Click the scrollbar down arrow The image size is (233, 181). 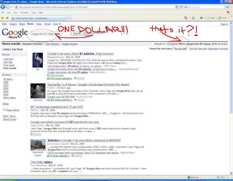231,173
